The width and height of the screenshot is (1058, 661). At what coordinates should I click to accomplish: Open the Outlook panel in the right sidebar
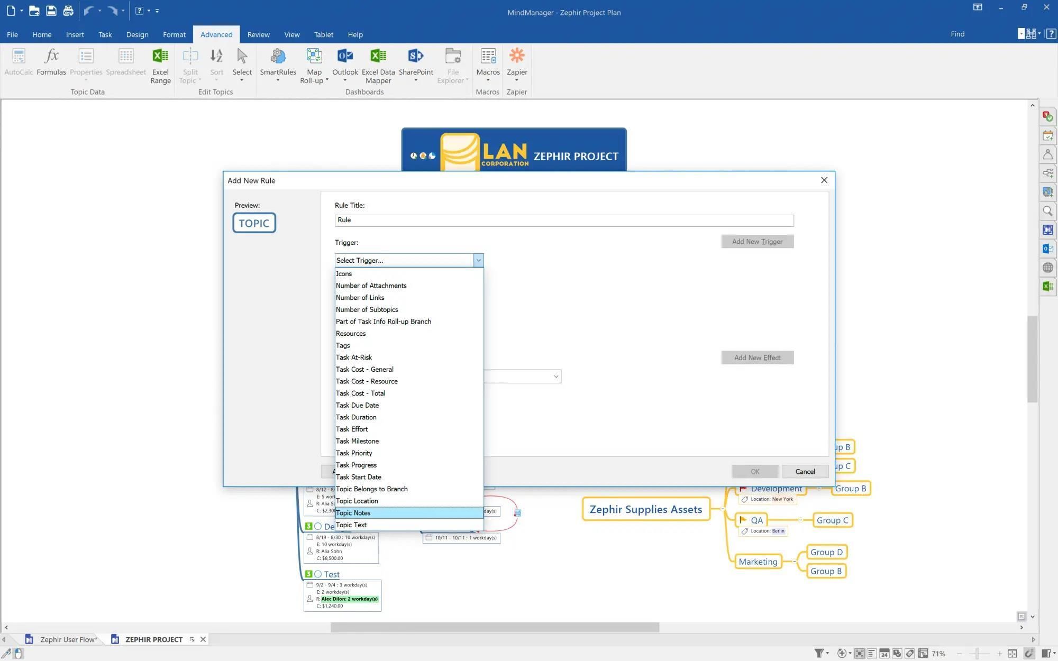click(1047, 248)
